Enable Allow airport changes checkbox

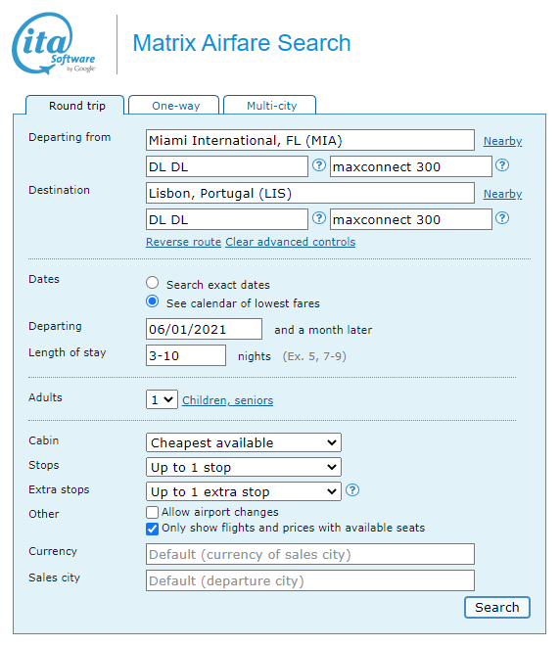152,512
